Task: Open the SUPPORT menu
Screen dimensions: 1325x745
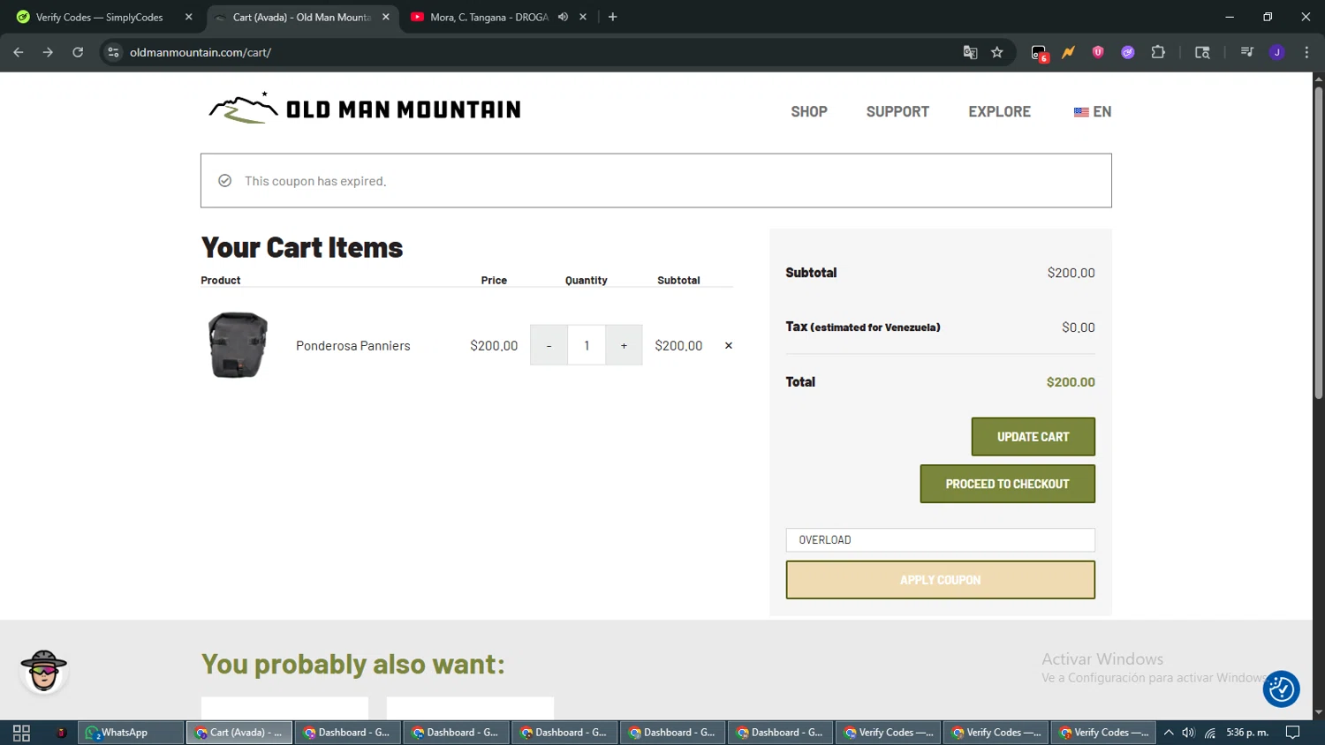Action: [x=897, y=112]
